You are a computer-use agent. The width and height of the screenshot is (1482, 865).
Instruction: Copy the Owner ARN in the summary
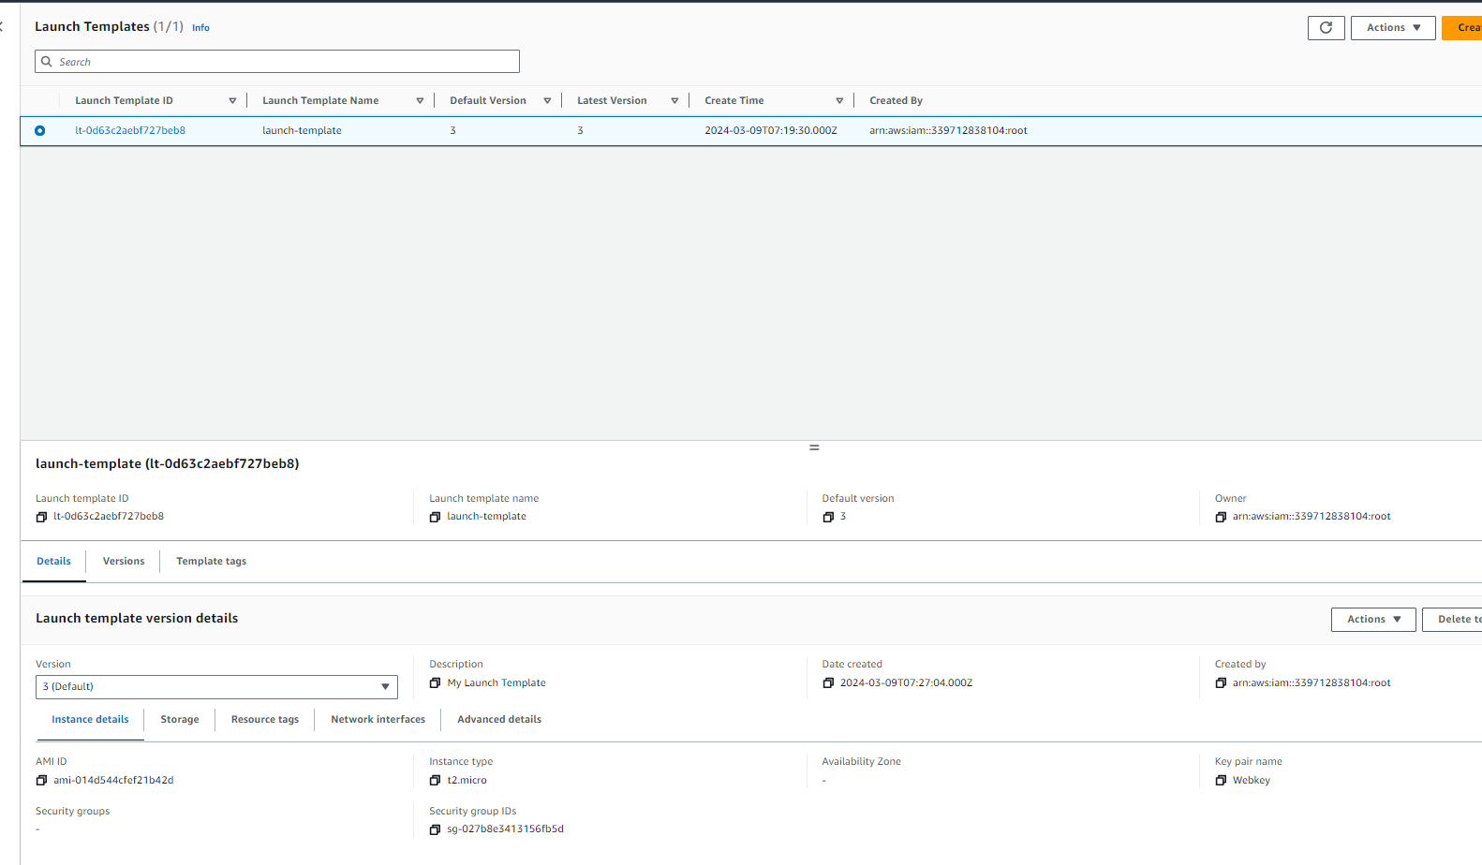[1221, 517]
